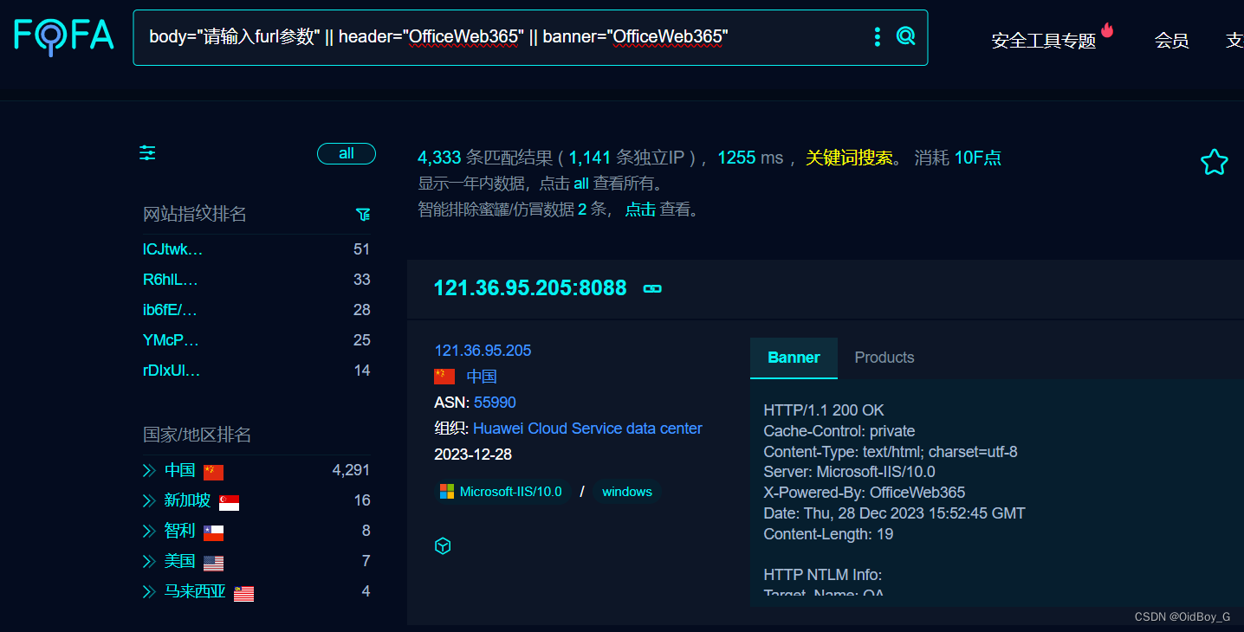Expand the 马来西亚 country entry
Viewport: 1244px width, 632px height.
click(x=149, y=591)
